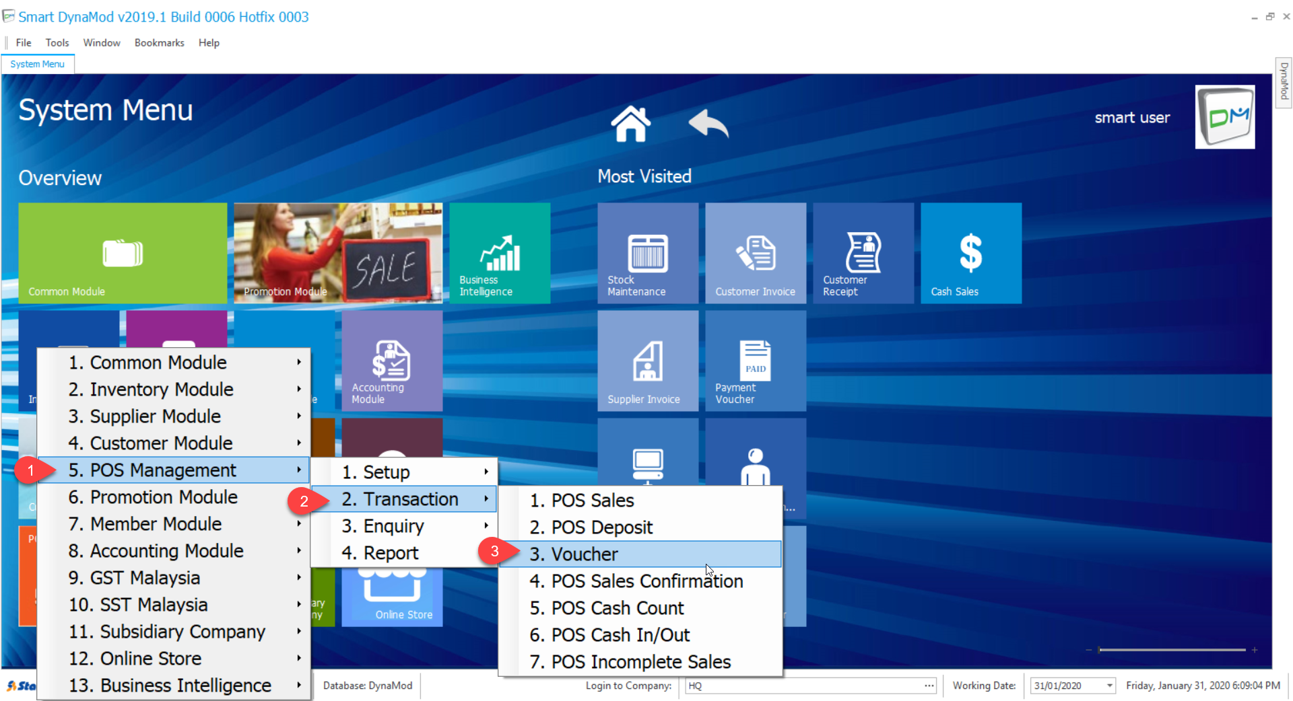
Task: Click the DynaMod vertical side tab
Action: 1284,81
